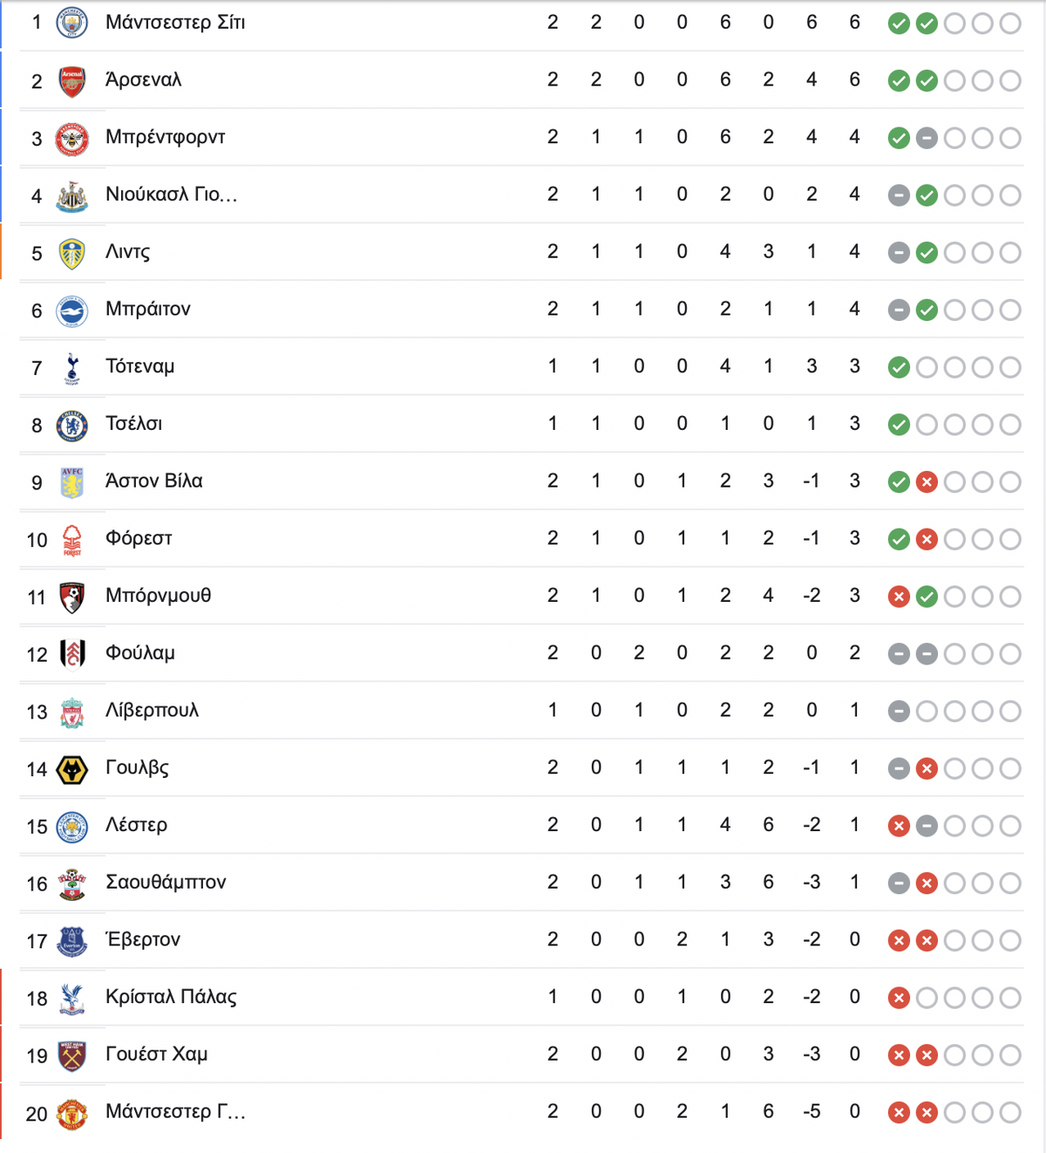The image size is (1046, 1153).
Task: Click the Άστον Βίλα team name
Action: [153, 481]
